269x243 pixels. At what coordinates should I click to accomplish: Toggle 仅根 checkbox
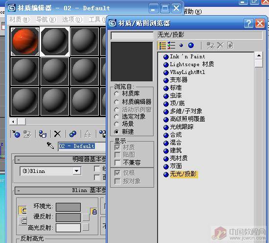117,173
